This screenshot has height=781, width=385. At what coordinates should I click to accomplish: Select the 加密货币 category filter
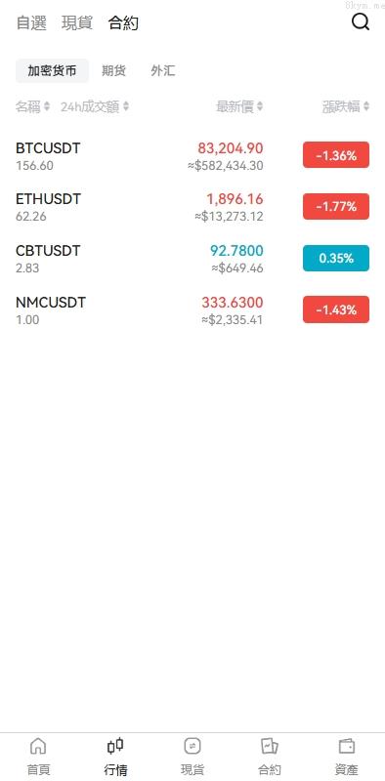[53, 70]
